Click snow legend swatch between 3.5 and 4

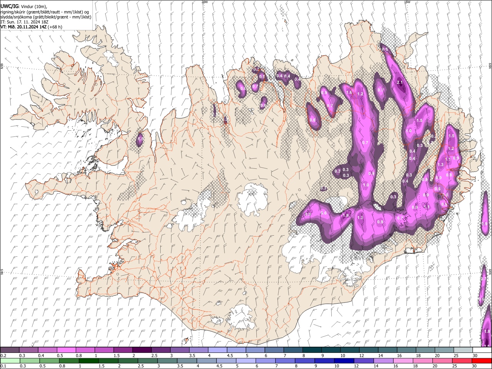tap(198, 350)
